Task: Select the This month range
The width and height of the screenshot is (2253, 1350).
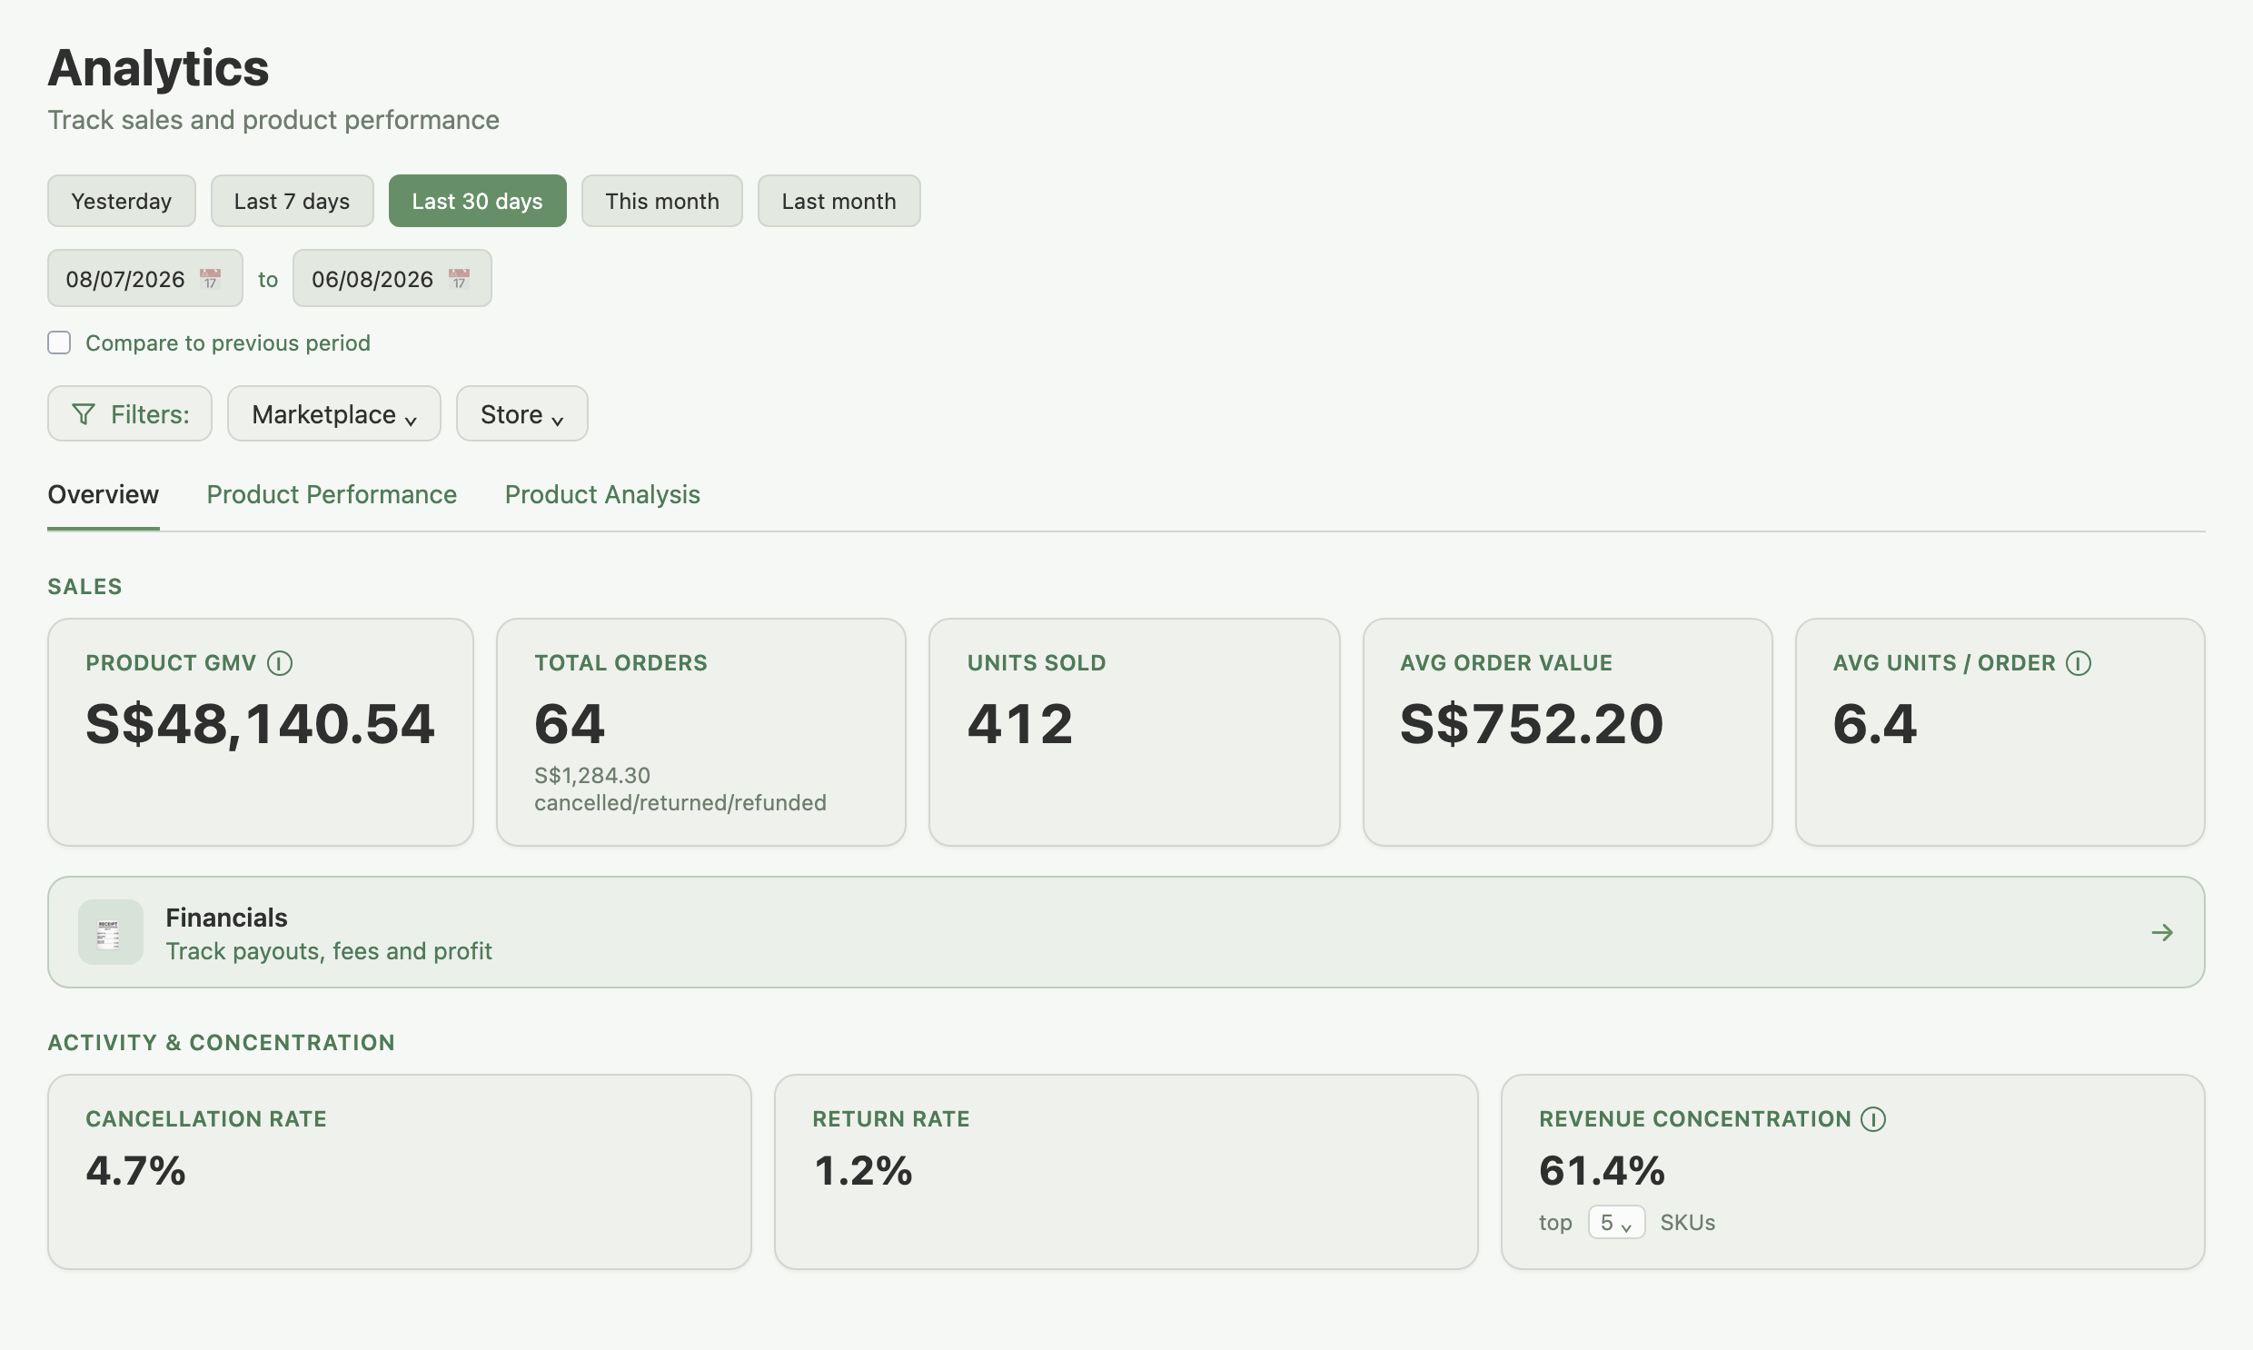Action: pyautogui.click(x=662, y=201)
